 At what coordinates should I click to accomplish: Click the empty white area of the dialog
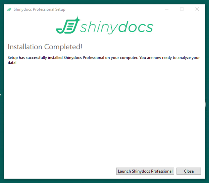(104, 114)
